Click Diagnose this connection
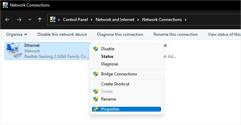This screenshot has width=241, height=125. click(120, 34)
